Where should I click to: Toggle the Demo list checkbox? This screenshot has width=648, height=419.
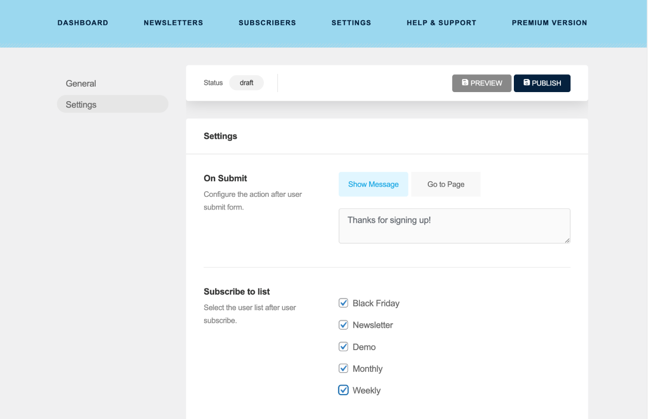(343, 347)
